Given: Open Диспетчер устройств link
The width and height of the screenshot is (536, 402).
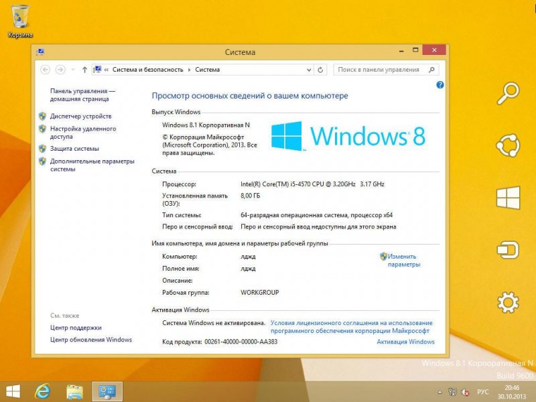Looking at the screenshot, I should pyautogui.click(x=80, y=116).
